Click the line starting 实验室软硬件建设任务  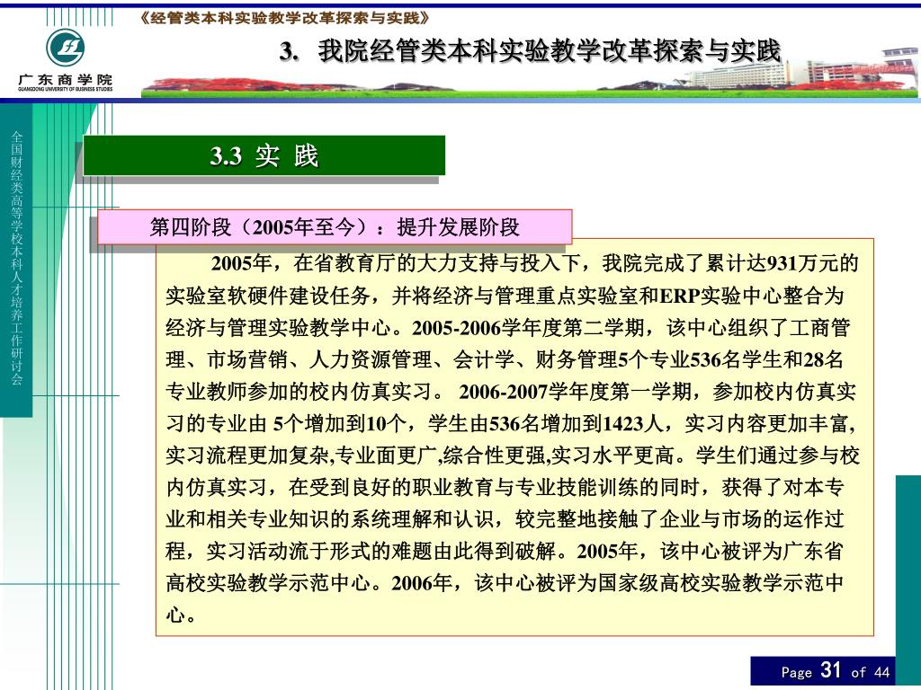point(505,295)
